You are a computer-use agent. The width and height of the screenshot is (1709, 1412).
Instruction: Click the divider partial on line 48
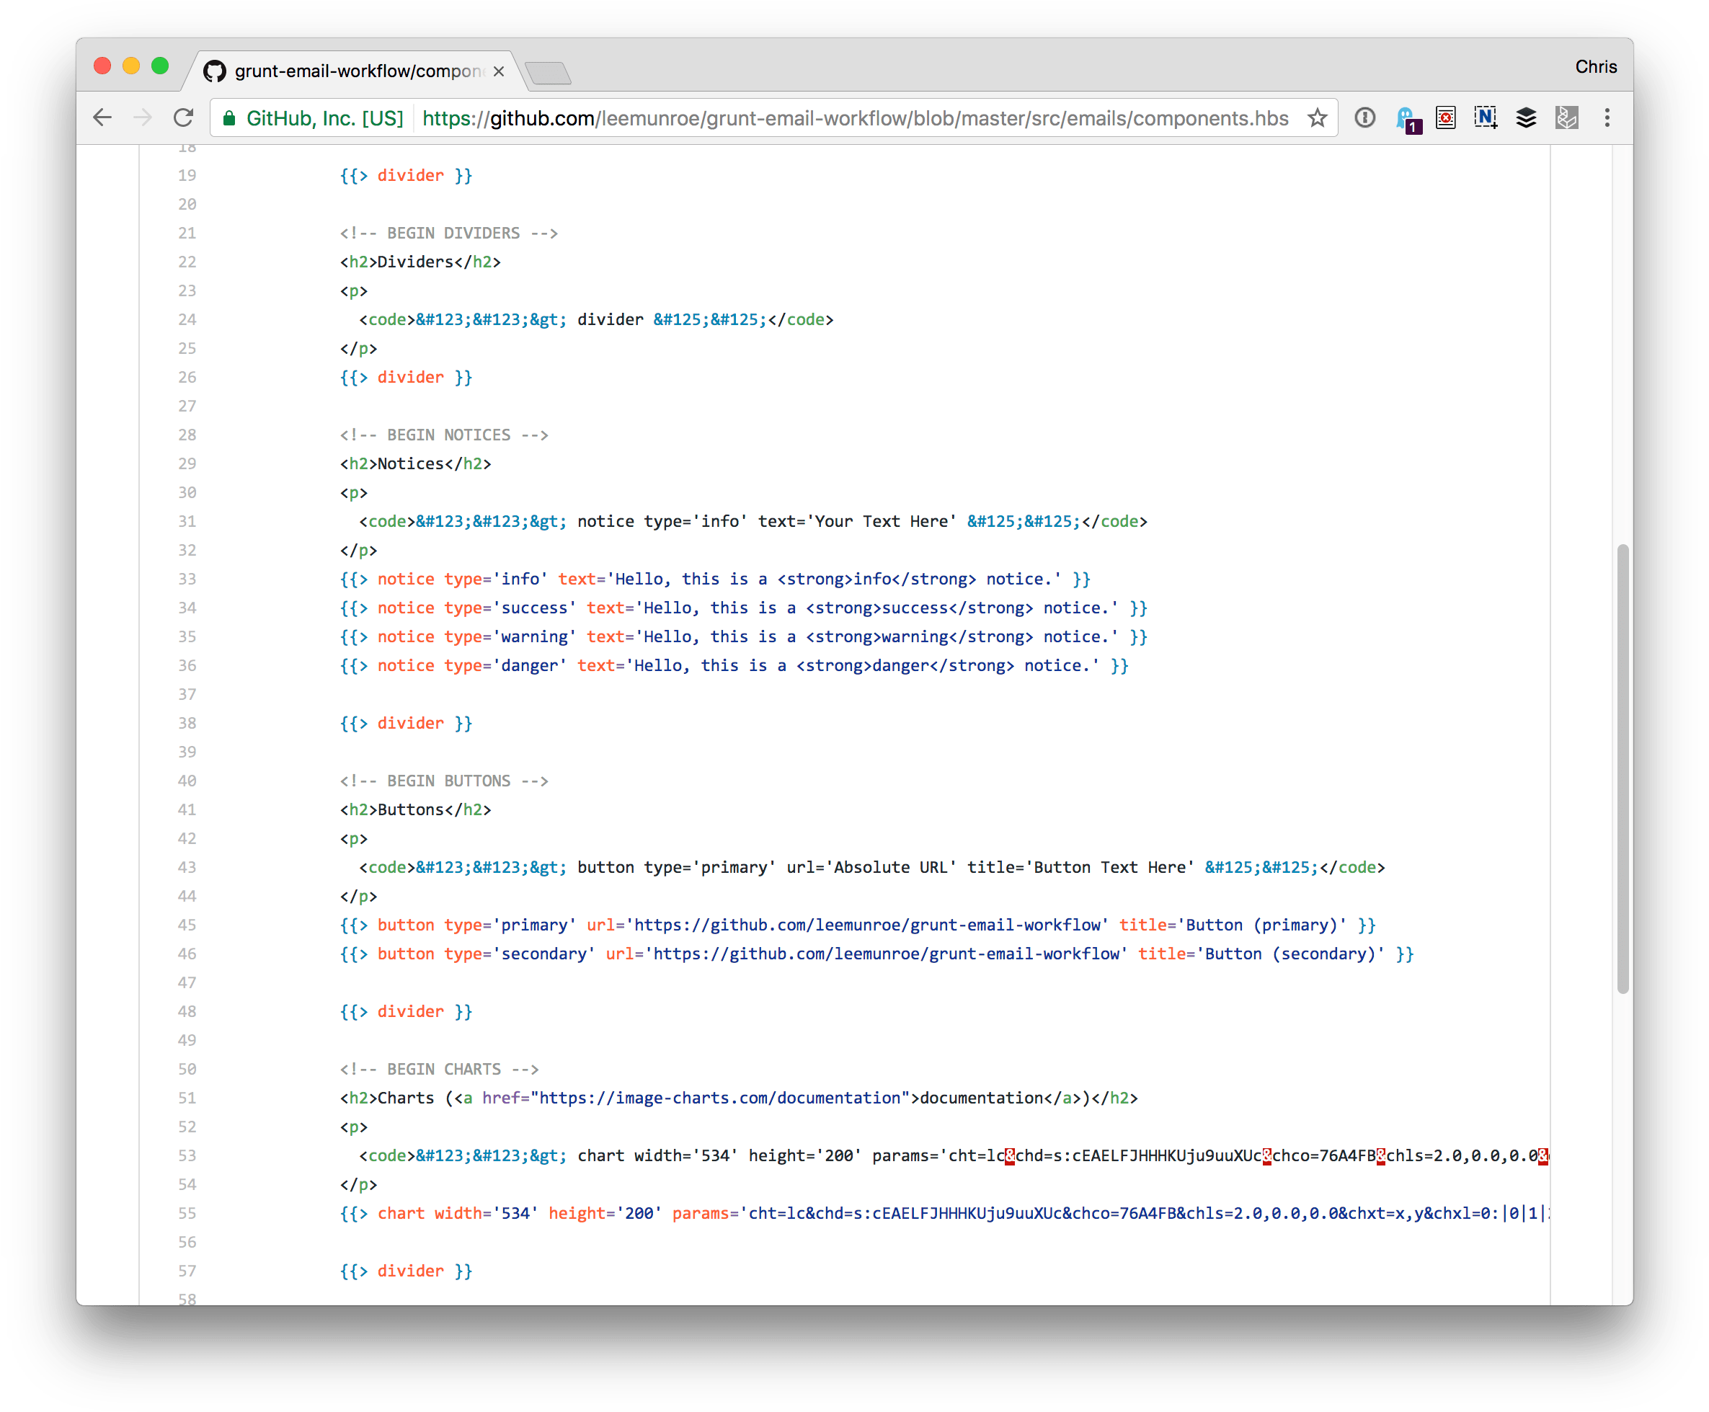[406, 1011]
